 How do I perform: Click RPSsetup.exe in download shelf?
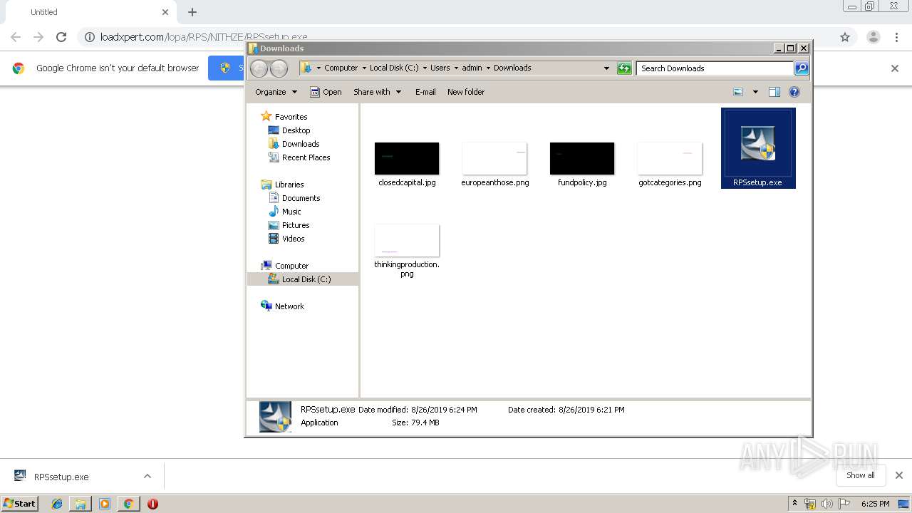click(61, 477)
